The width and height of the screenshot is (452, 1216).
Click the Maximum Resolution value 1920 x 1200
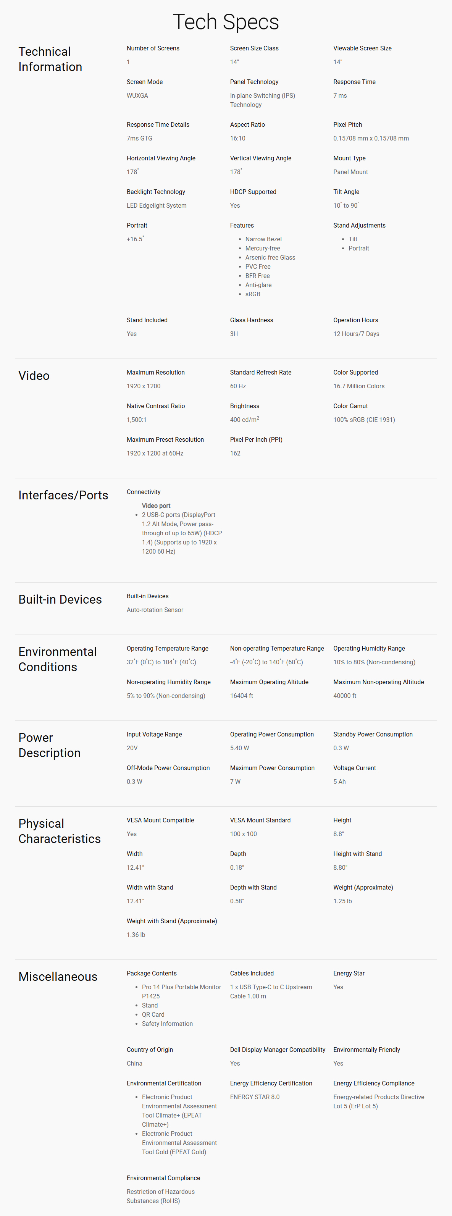[144, 386]
